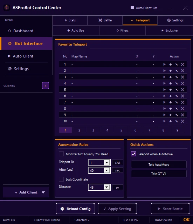Remove favorite teleport row 3
This screenshot has width=193, height=224.
(x=182, y=77)
